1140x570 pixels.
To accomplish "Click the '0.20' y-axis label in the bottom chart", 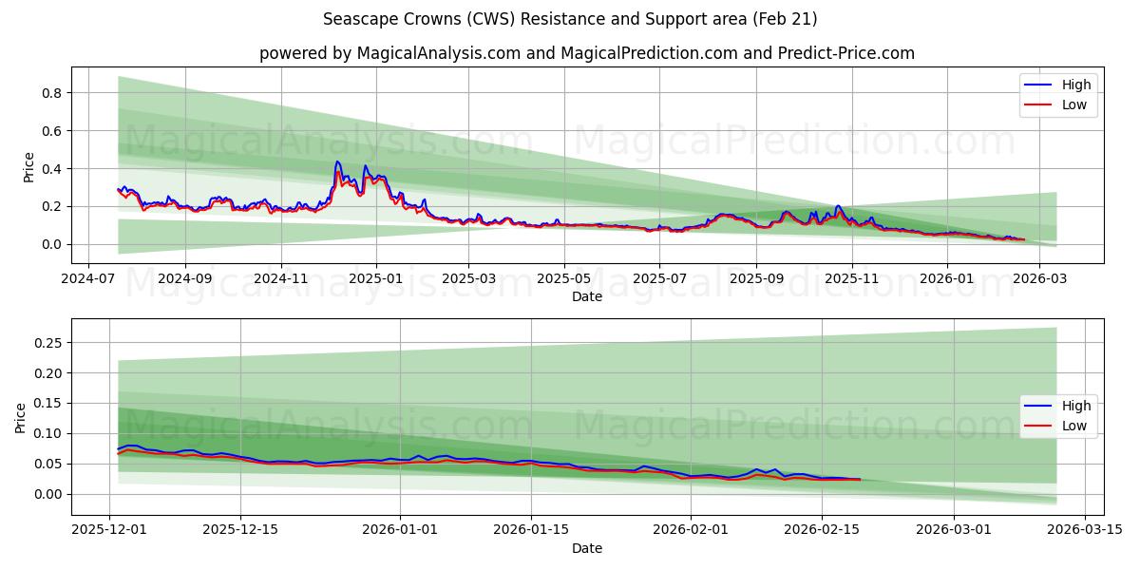I will pos(47,373).
